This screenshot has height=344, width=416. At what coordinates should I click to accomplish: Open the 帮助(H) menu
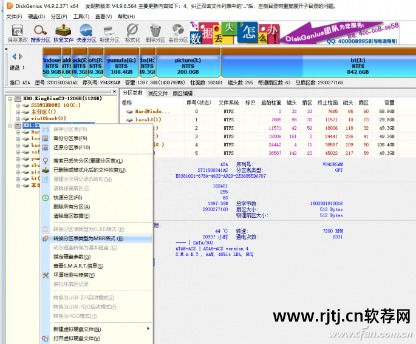[x=126, y=16]
